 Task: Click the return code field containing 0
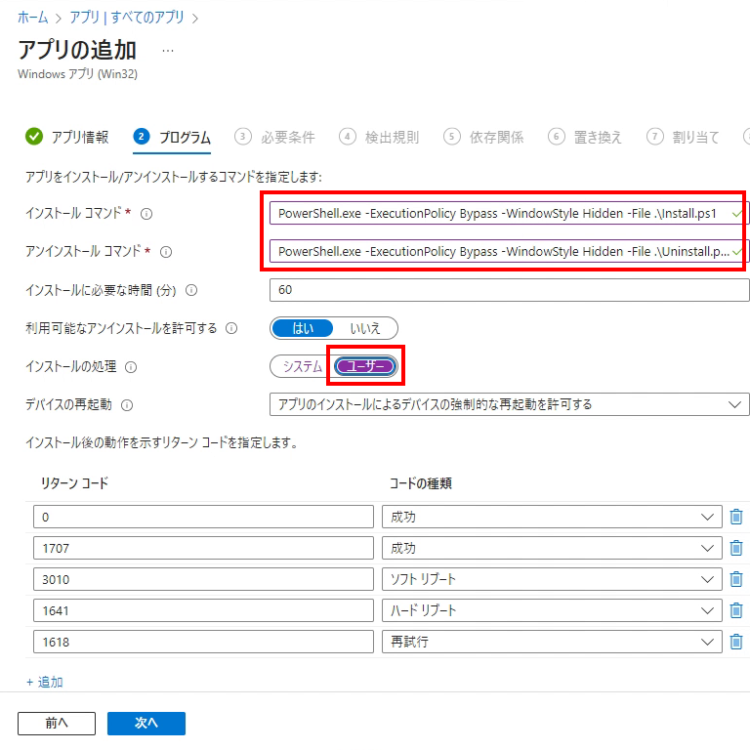(x=203, y=517)
